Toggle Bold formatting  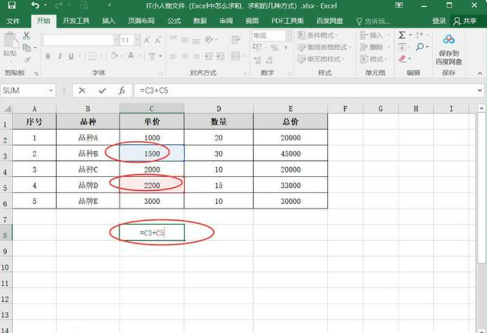[48, 56]
